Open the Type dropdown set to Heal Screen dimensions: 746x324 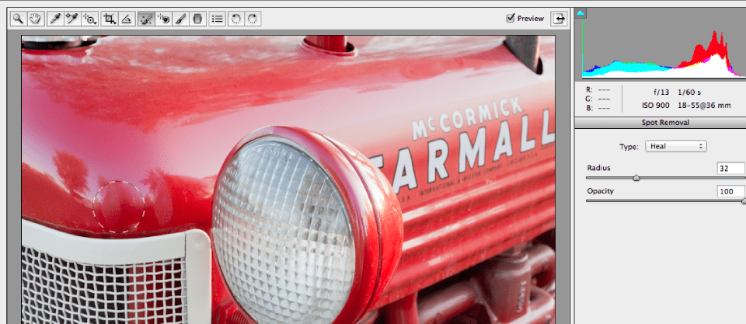tap(675, 147)
